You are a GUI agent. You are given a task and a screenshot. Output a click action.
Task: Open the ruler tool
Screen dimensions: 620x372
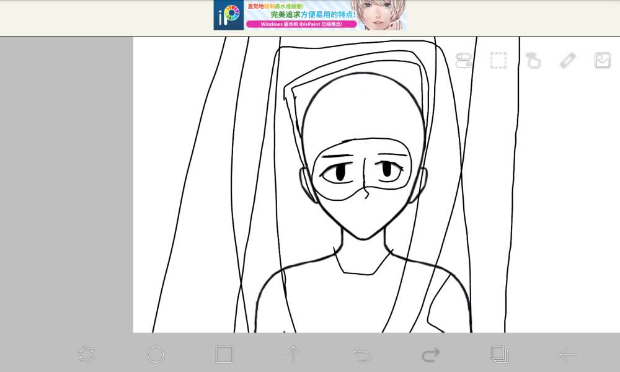(567, 60)
